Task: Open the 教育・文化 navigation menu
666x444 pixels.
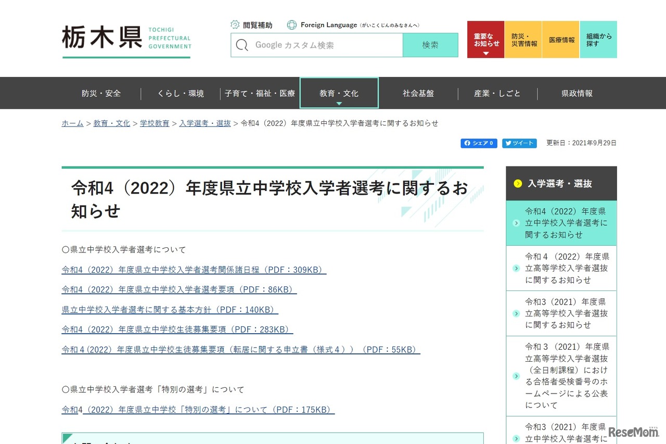Action: [x=339, y=93]
